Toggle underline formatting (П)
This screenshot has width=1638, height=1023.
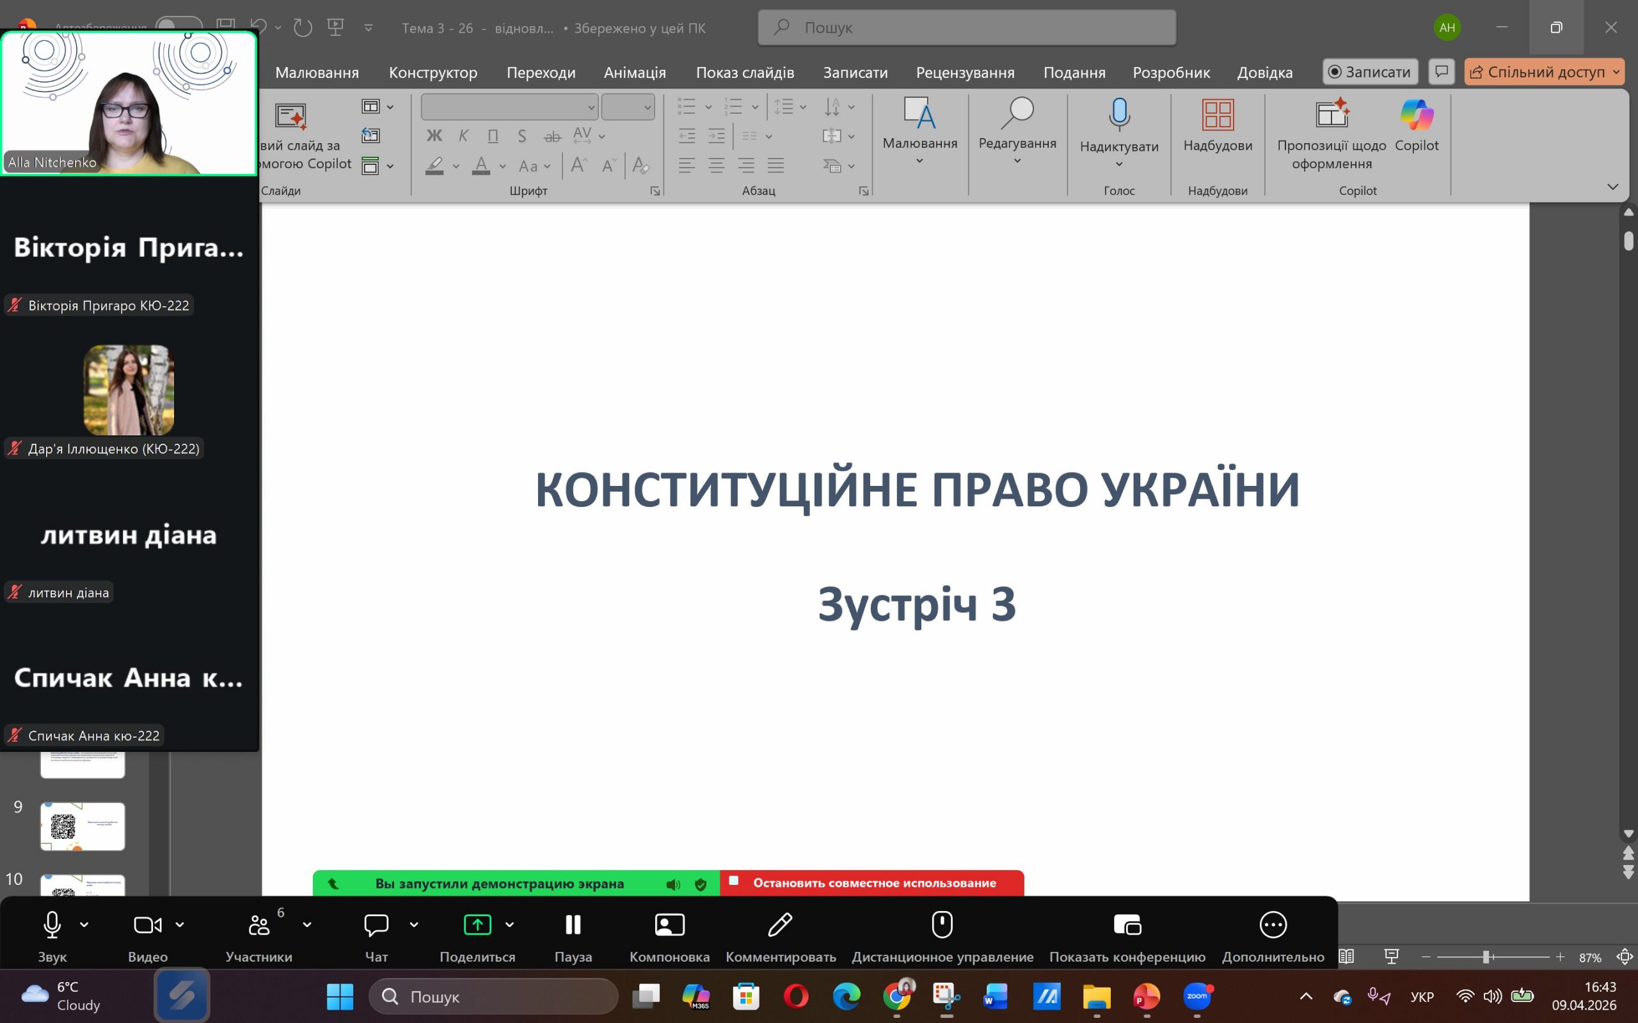[x=493, y=136]
